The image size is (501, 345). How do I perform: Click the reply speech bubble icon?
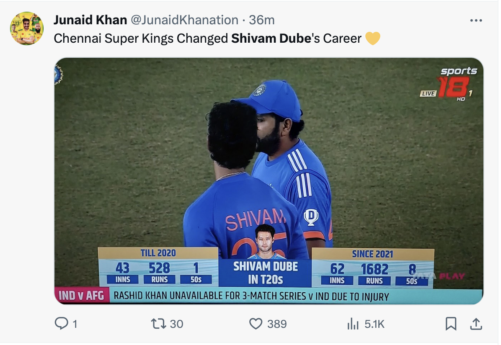click(x=61, y=323)
